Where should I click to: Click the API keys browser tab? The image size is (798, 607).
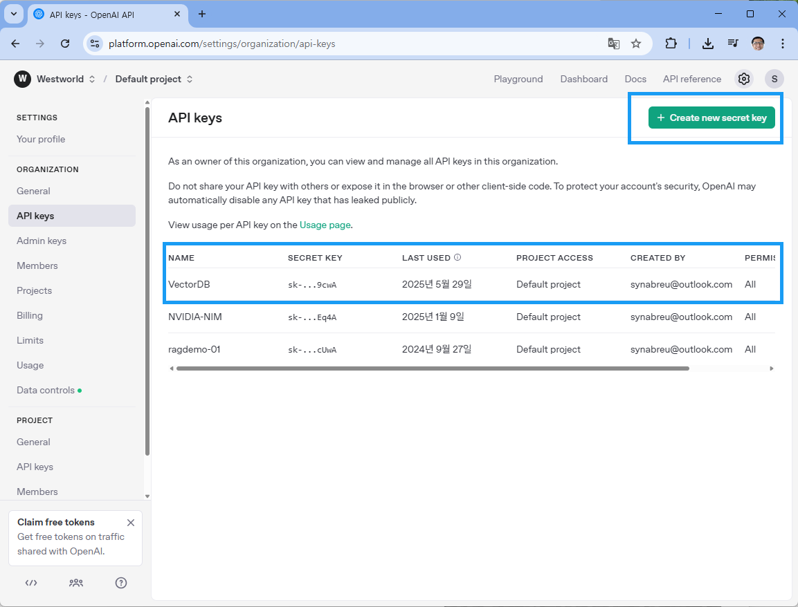coord(108,15)
